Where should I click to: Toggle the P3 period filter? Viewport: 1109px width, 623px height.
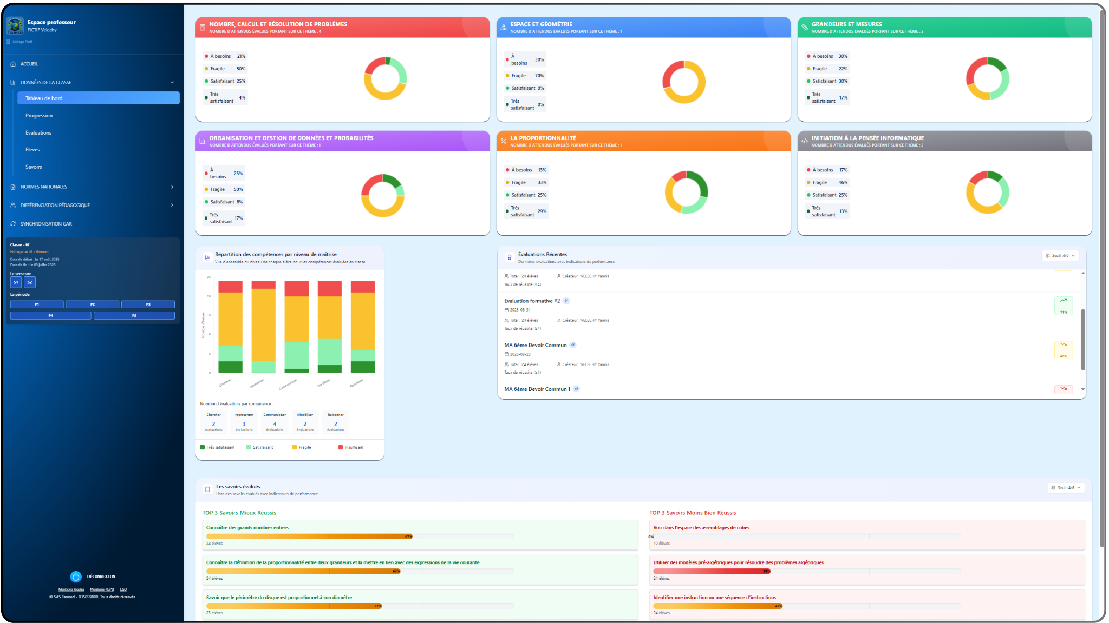148,304
